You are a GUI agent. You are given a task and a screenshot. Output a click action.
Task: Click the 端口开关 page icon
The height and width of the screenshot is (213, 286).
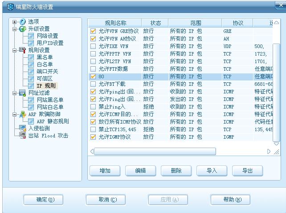31,72
